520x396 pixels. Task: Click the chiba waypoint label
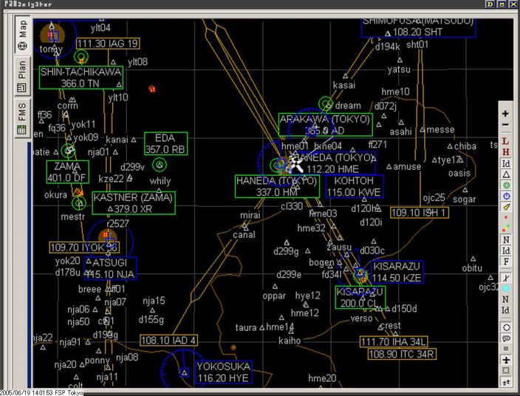point(465,146)
